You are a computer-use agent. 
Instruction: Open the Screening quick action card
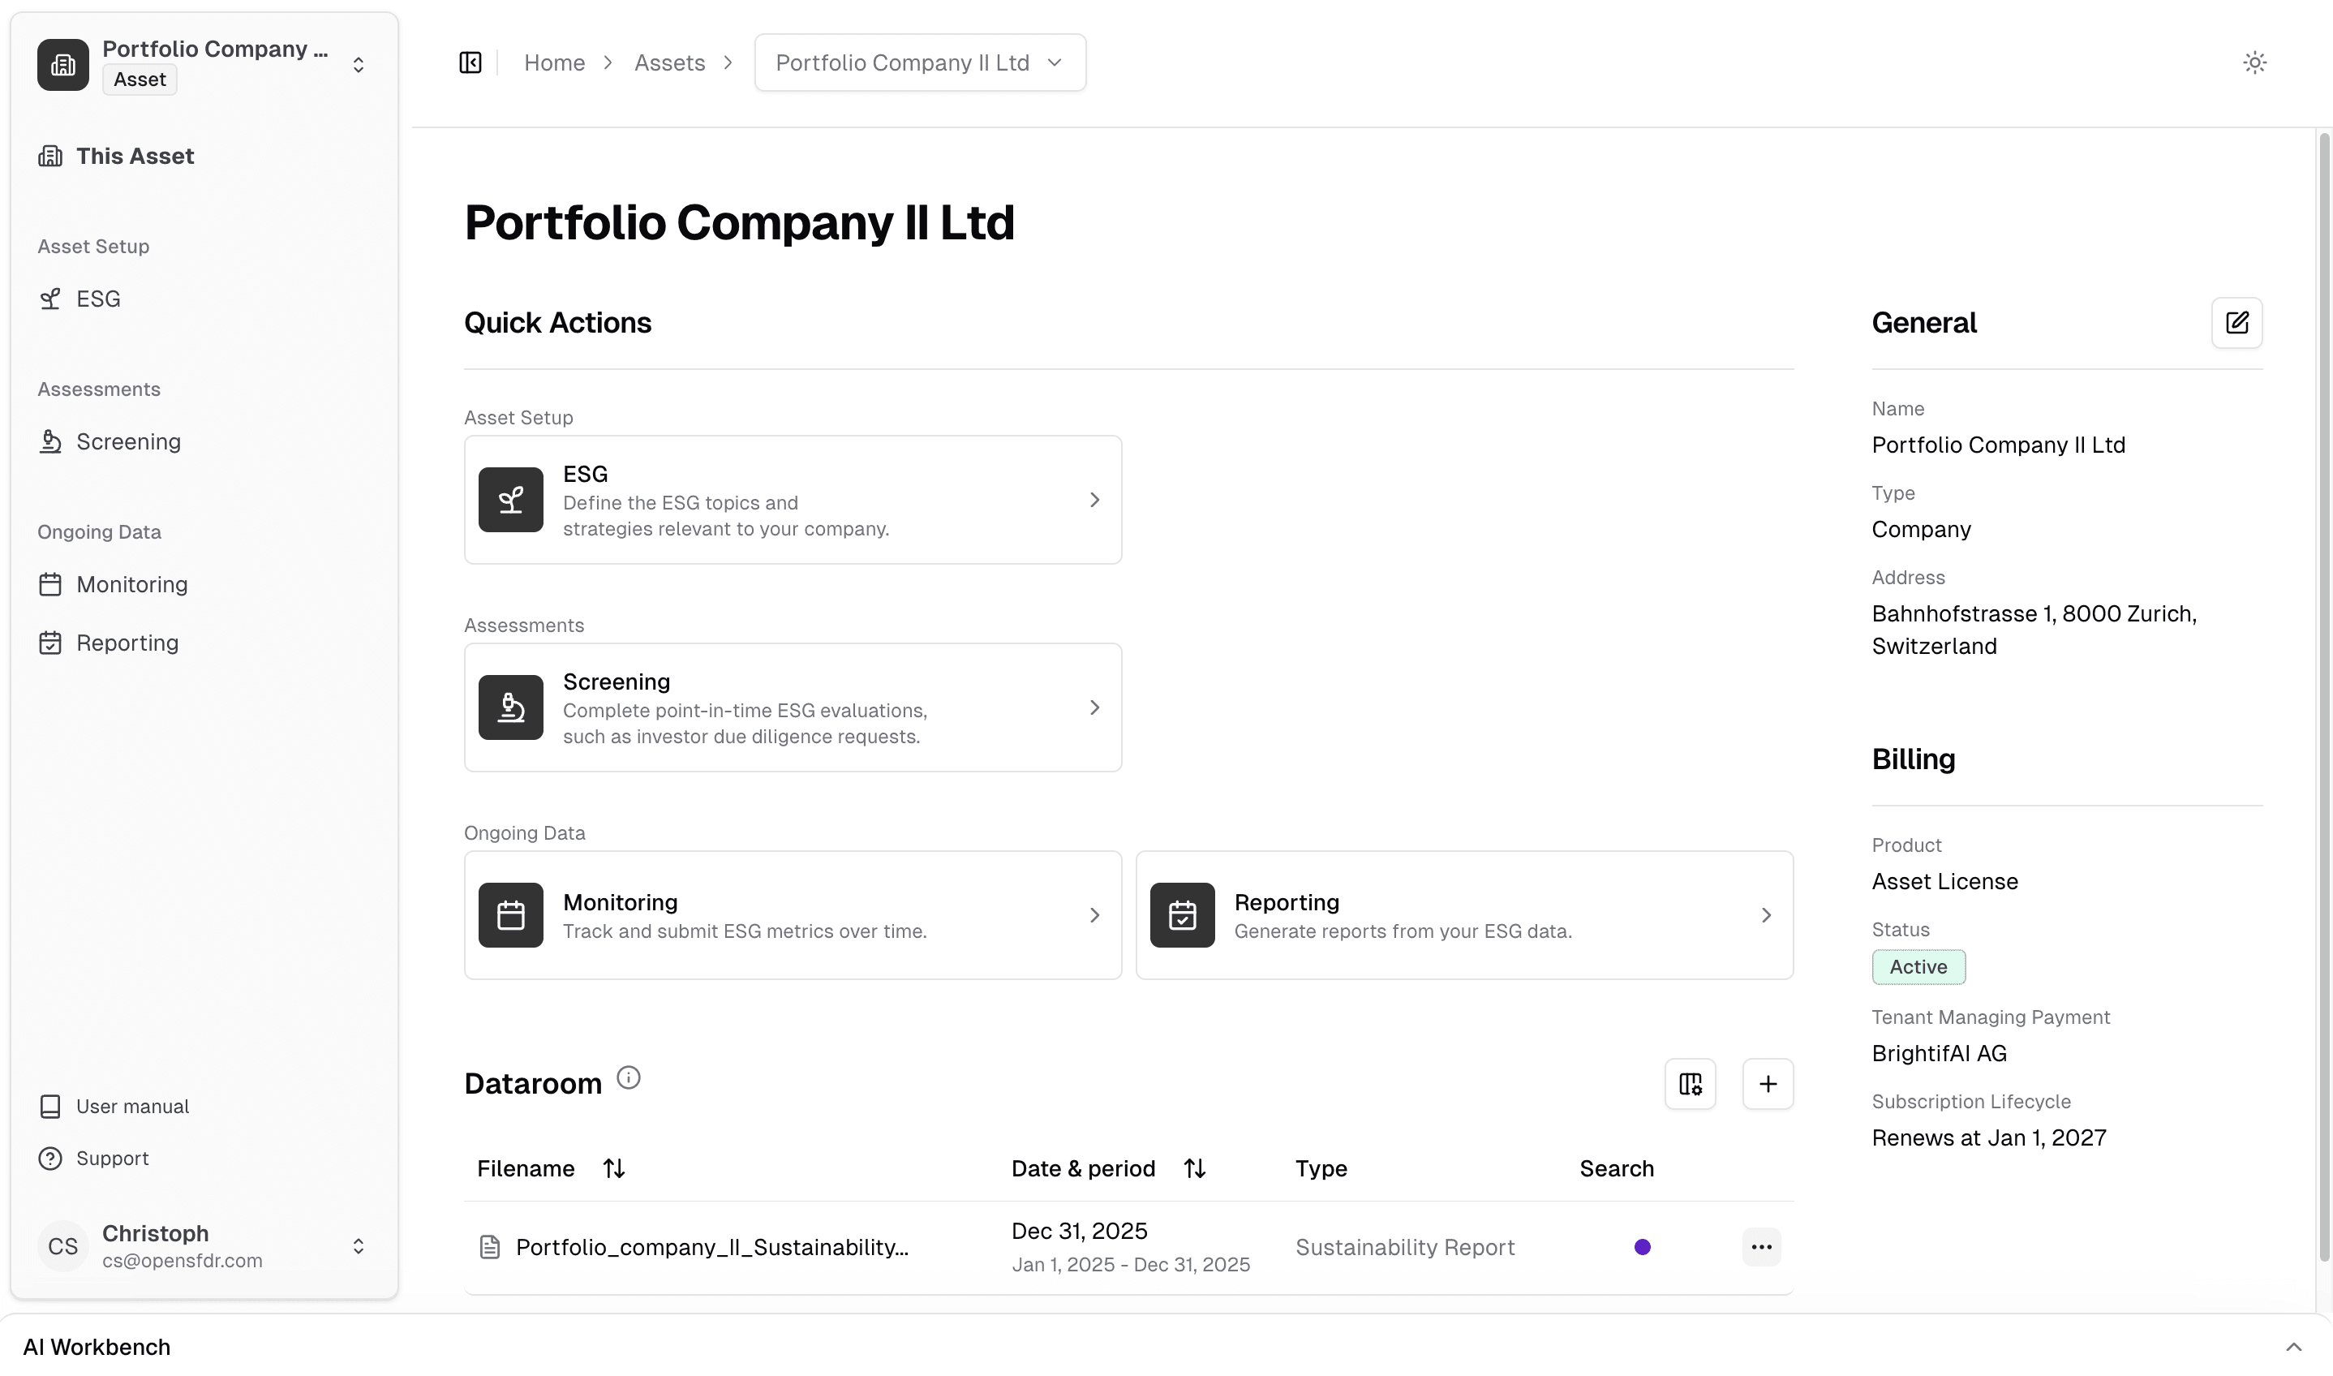click(x=793, y=707)
